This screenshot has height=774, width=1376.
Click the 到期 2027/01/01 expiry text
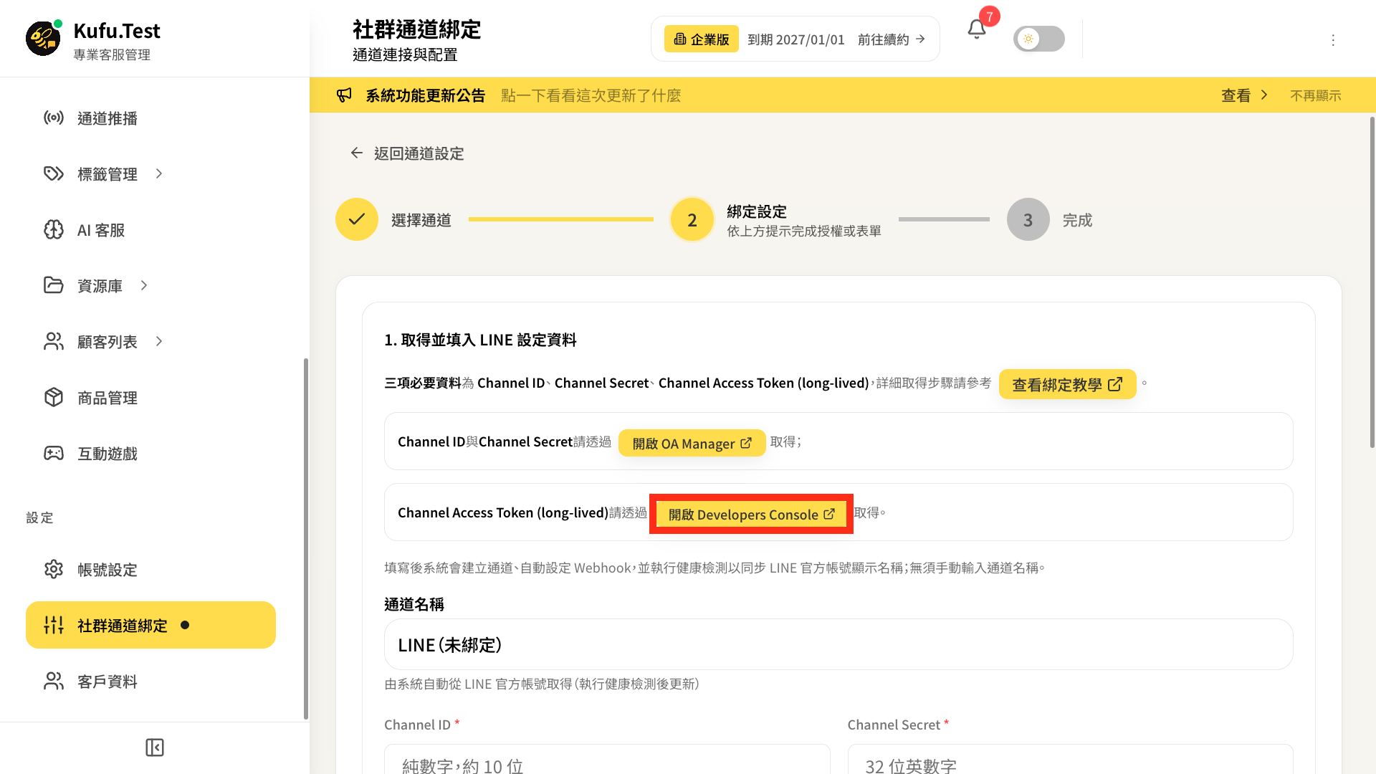(x=796, y=39)
